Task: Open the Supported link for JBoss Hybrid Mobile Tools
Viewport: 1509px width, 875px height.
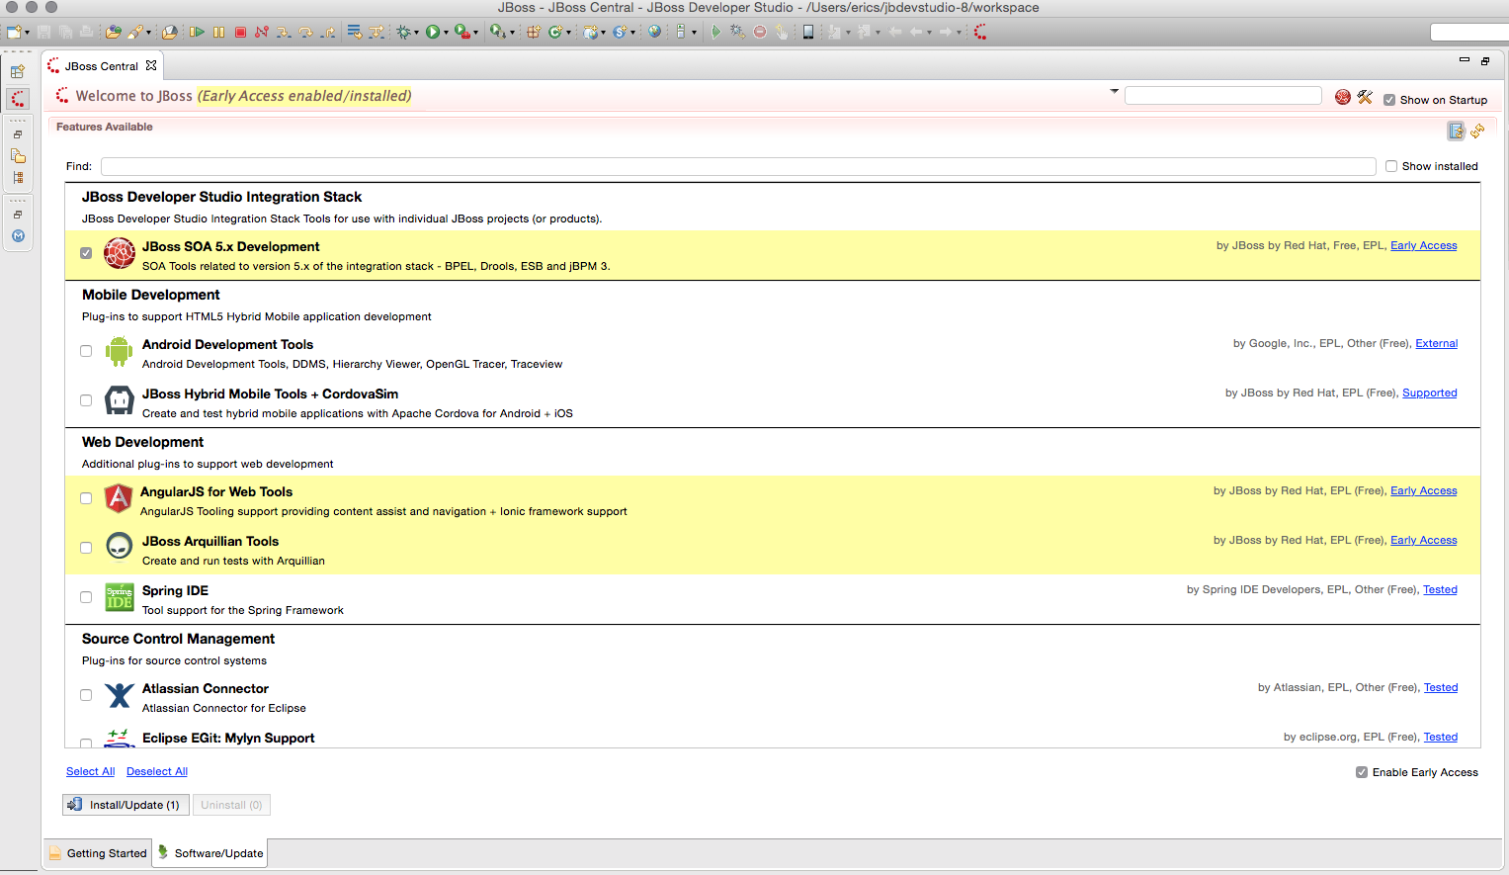Action: point(1430,393)
